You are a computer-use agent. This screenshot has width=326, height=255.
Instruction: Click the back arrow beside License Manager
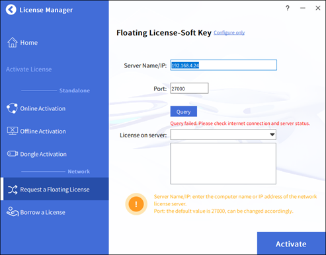tap(11, 10)
